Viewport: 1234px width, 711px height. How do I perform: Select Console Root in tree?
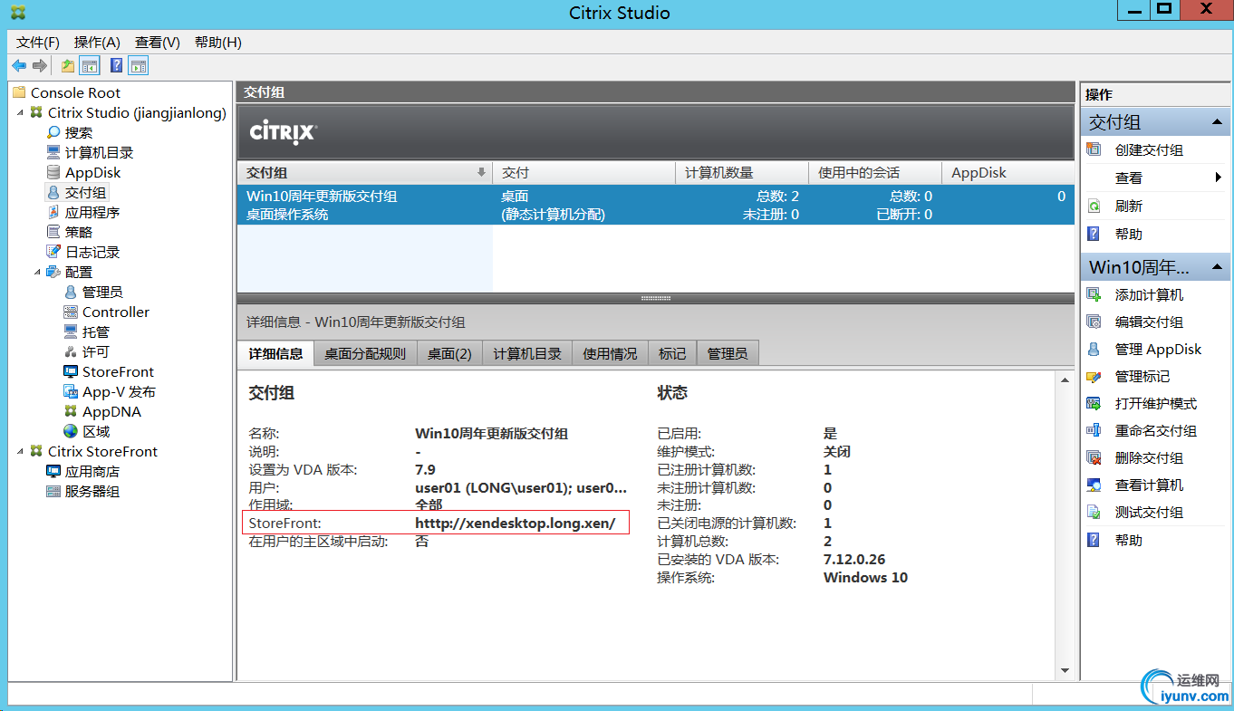point(75,93)
